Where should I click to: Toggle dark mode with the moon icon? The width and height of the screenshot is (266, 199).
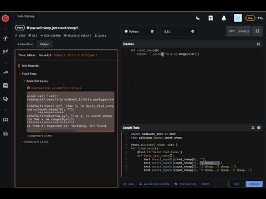(198, 18)
